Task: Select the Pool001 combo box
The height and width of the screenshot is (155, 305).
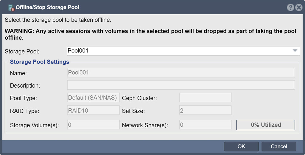Action: [x=183, y=51]
